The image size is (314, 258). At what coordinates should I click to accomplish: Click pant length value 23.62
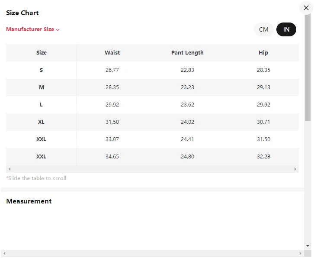coord(187,104)
